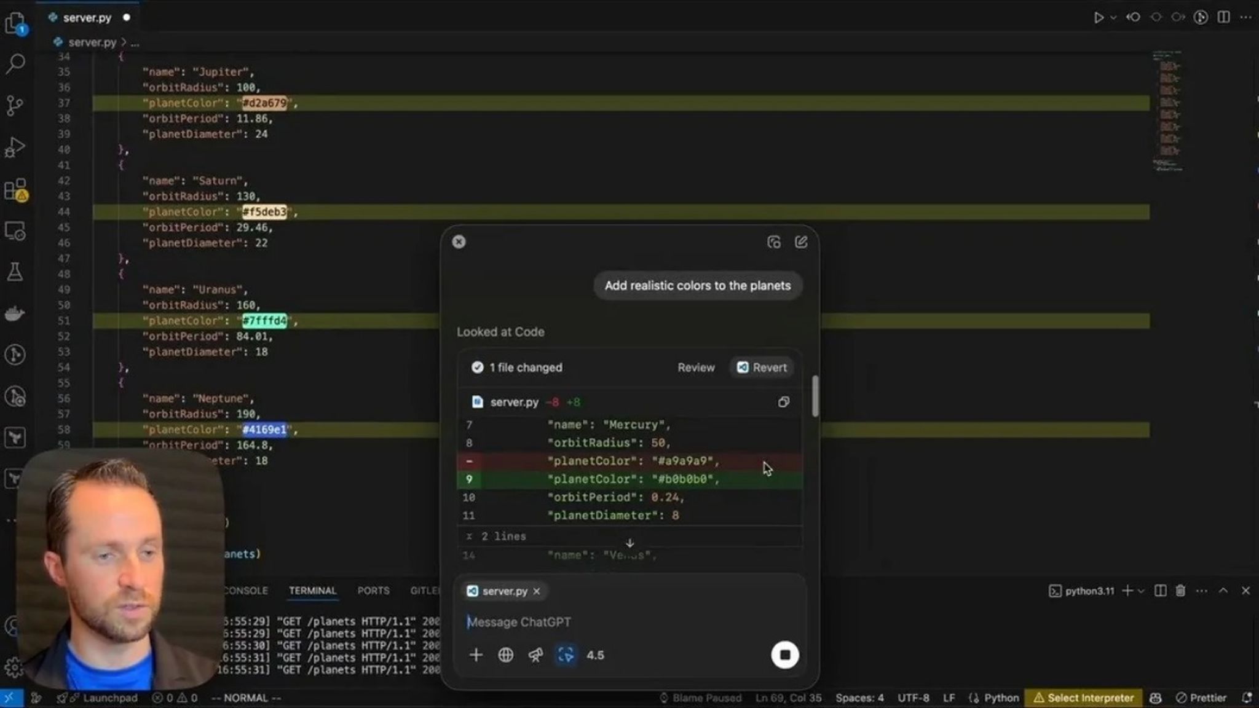Click the web search globe icon
Viewport: 1259px width, 708px height.
(505, 655)
